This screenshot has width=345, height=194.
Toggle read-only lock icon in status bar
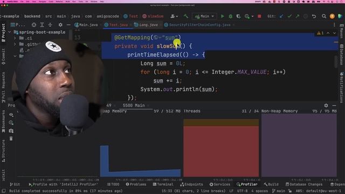click(290, 191)
